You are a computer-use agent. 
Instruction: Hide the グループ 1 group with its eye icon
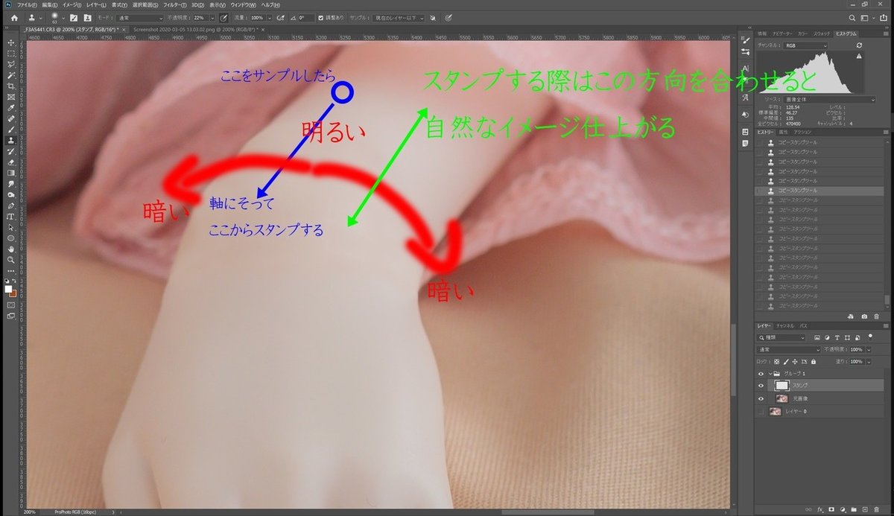click(x=761, y=374)
